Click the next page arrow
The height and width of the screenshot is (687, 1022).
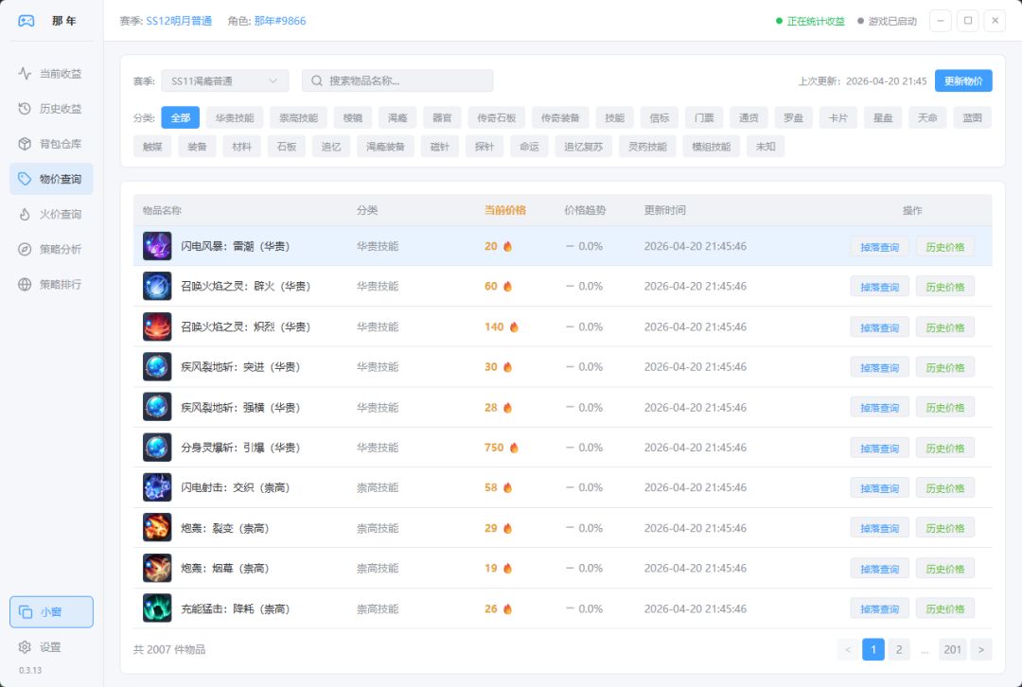pyautogui.click(x=981, y=649)
